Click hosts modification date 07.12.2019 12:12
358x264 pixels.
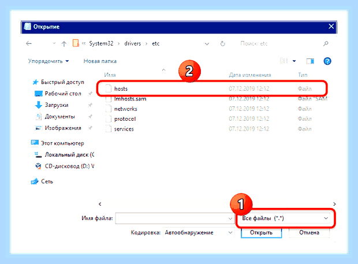(249, 88)
